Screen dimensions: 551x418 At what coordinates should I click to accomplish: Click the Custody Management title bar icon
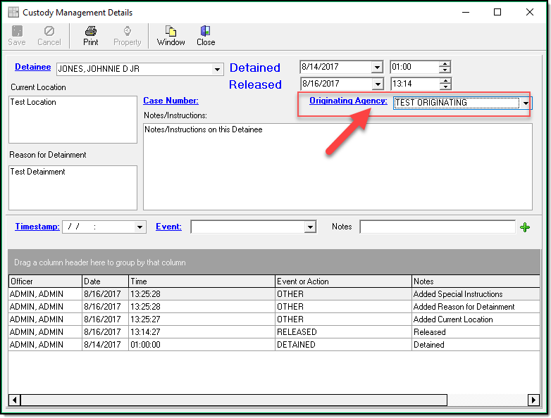point(13,13)
